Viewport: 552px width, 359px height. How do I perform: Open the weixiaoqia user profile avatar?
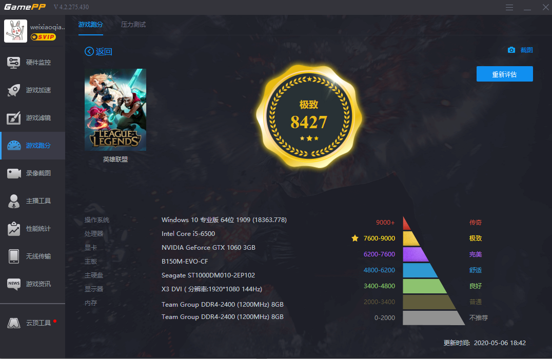(x=15, y=31)
